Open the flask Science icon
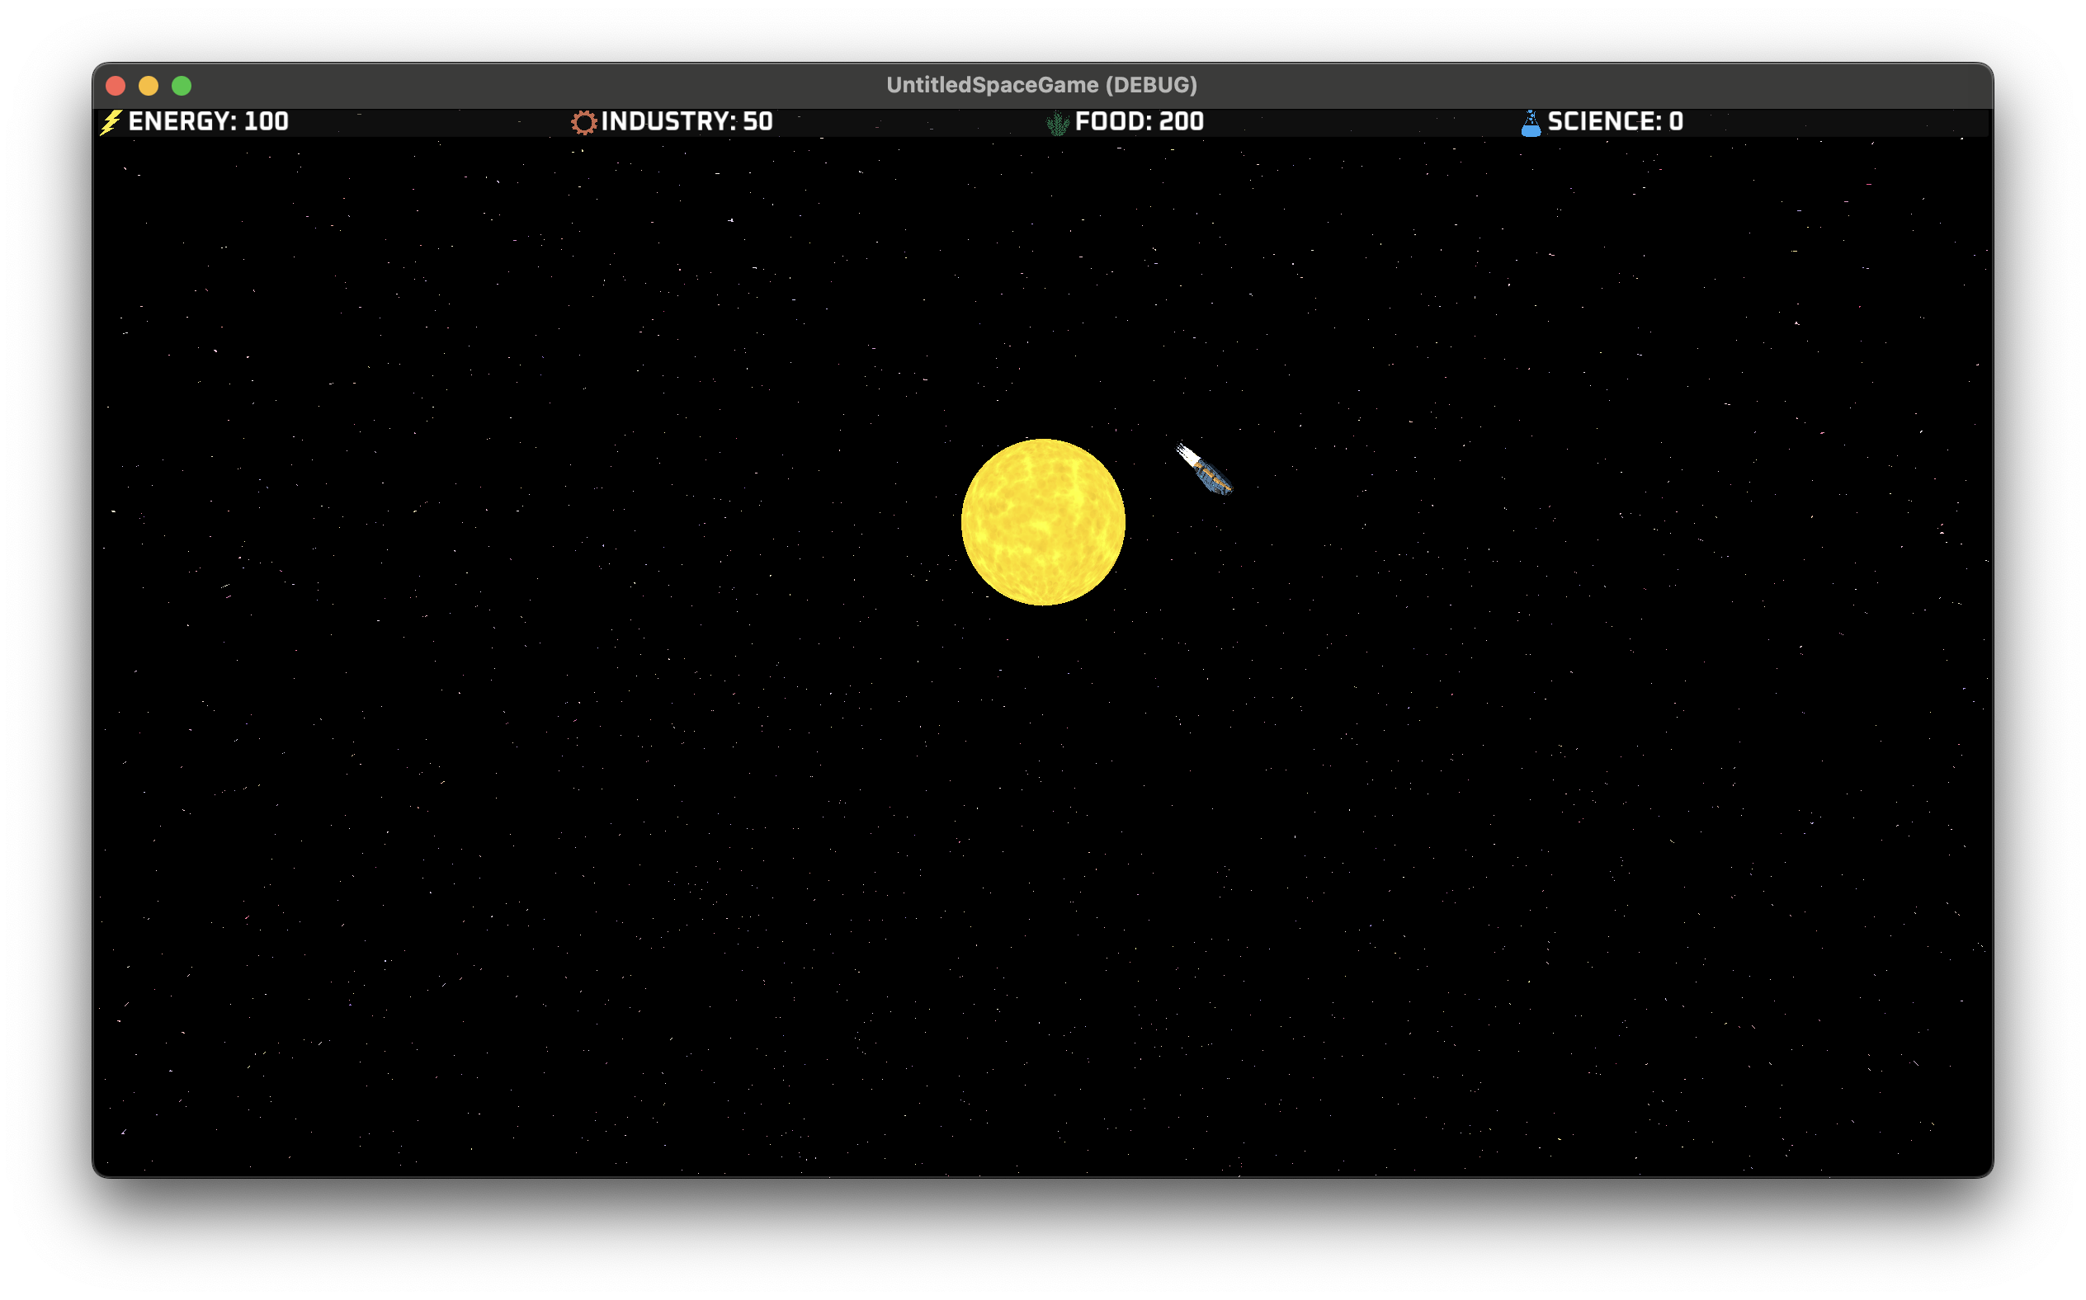This screenshot has height=1300, width=2086. pyautogui.click(x=1531, y=121)
